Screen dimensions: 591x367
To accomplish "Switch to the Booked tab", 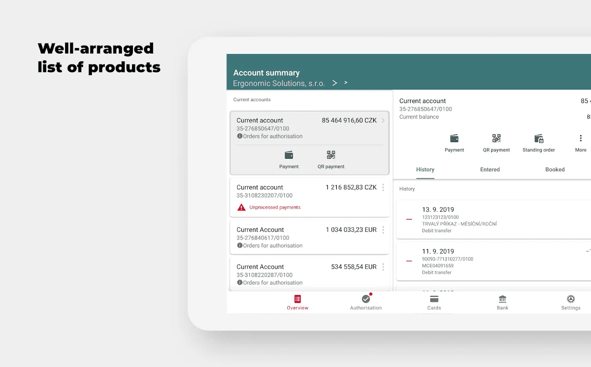I will pos(555,169).
